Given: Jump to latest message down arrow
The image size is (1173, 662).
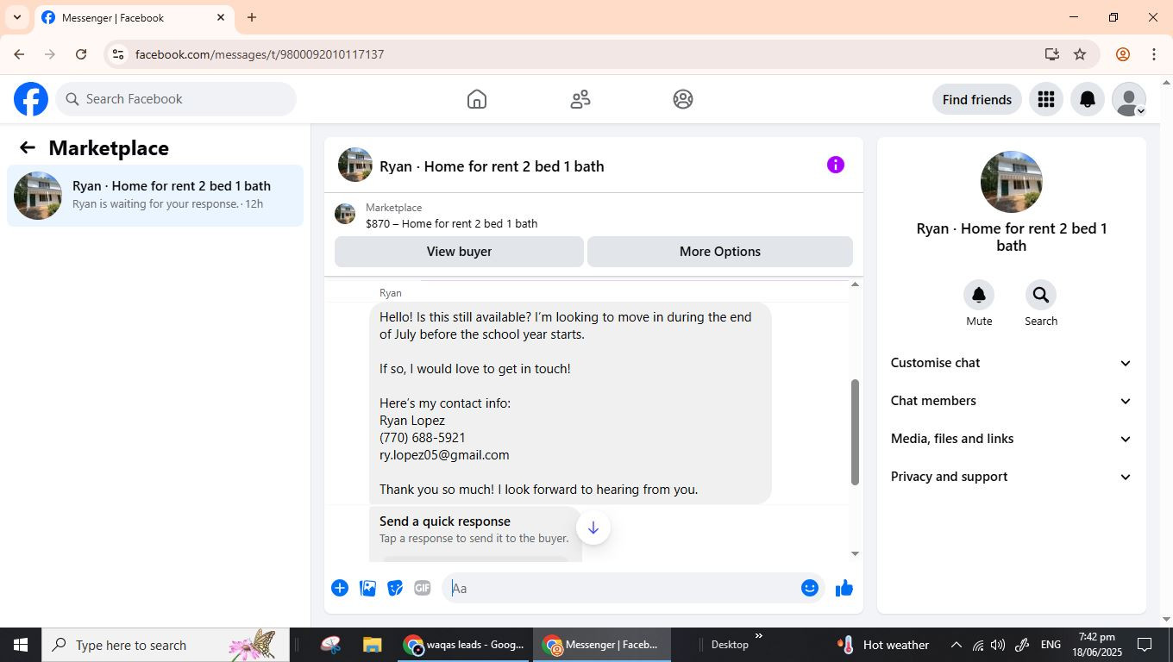Looking at the screenshot, I should (593, 528).
